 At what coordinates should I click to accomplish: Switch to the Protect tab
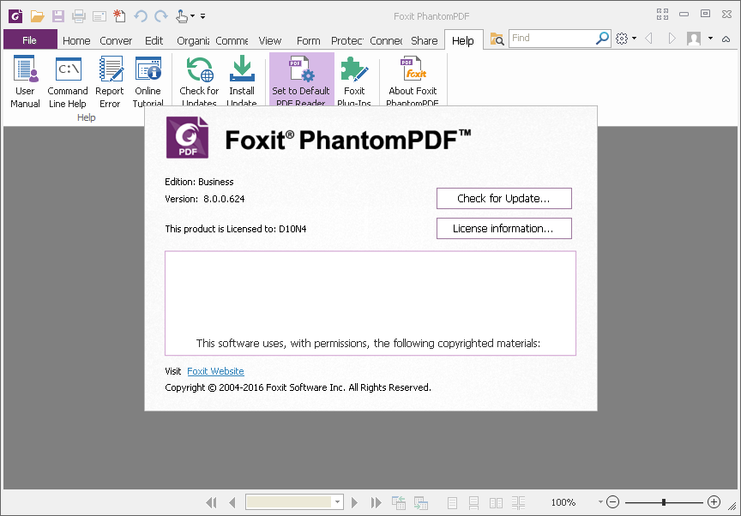click(x=346, y=40)
